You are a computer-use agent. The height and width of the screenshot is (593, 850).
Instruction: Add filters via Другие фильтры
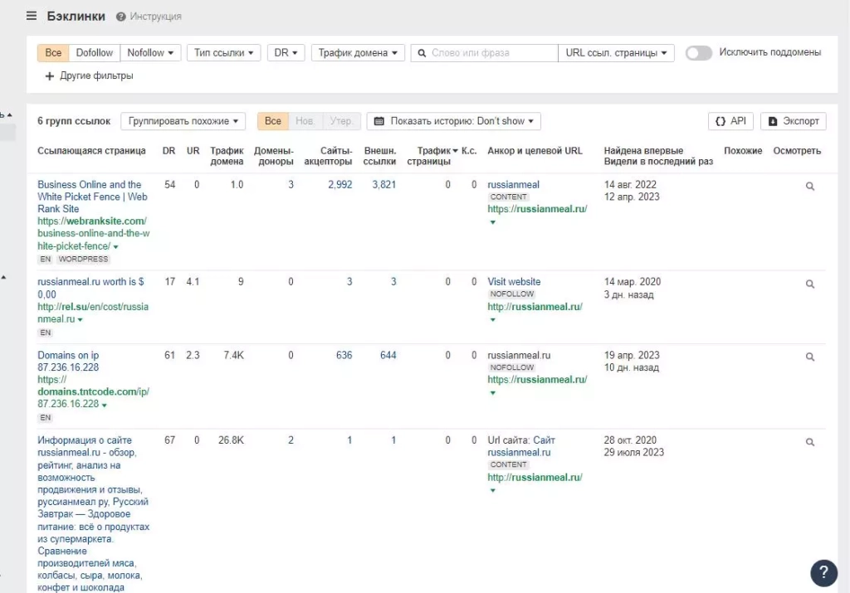click(x=90, y=75)
